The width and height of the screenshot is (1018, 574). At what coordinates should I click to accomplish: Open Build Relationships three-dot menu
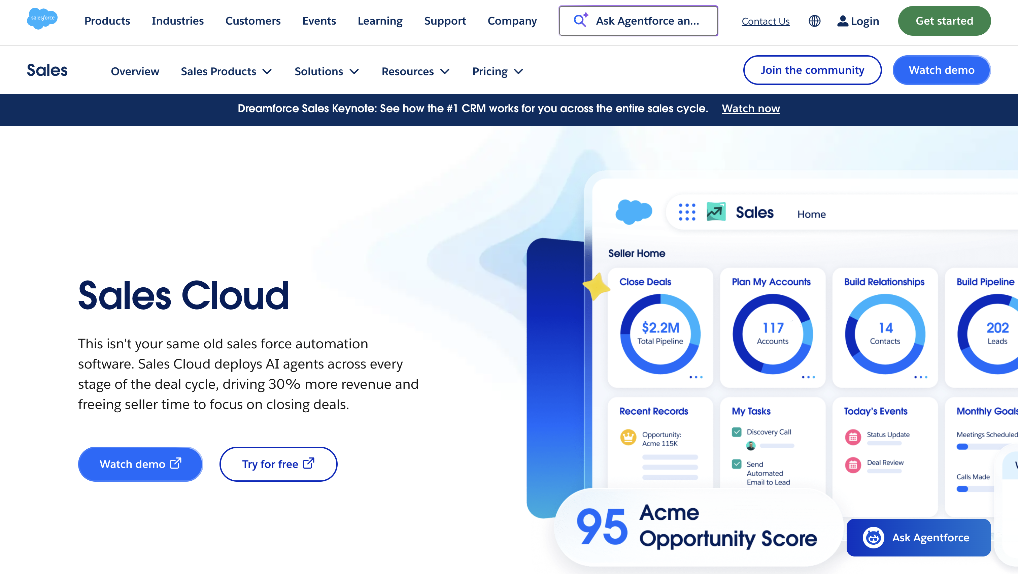click(x=920, y=377)
